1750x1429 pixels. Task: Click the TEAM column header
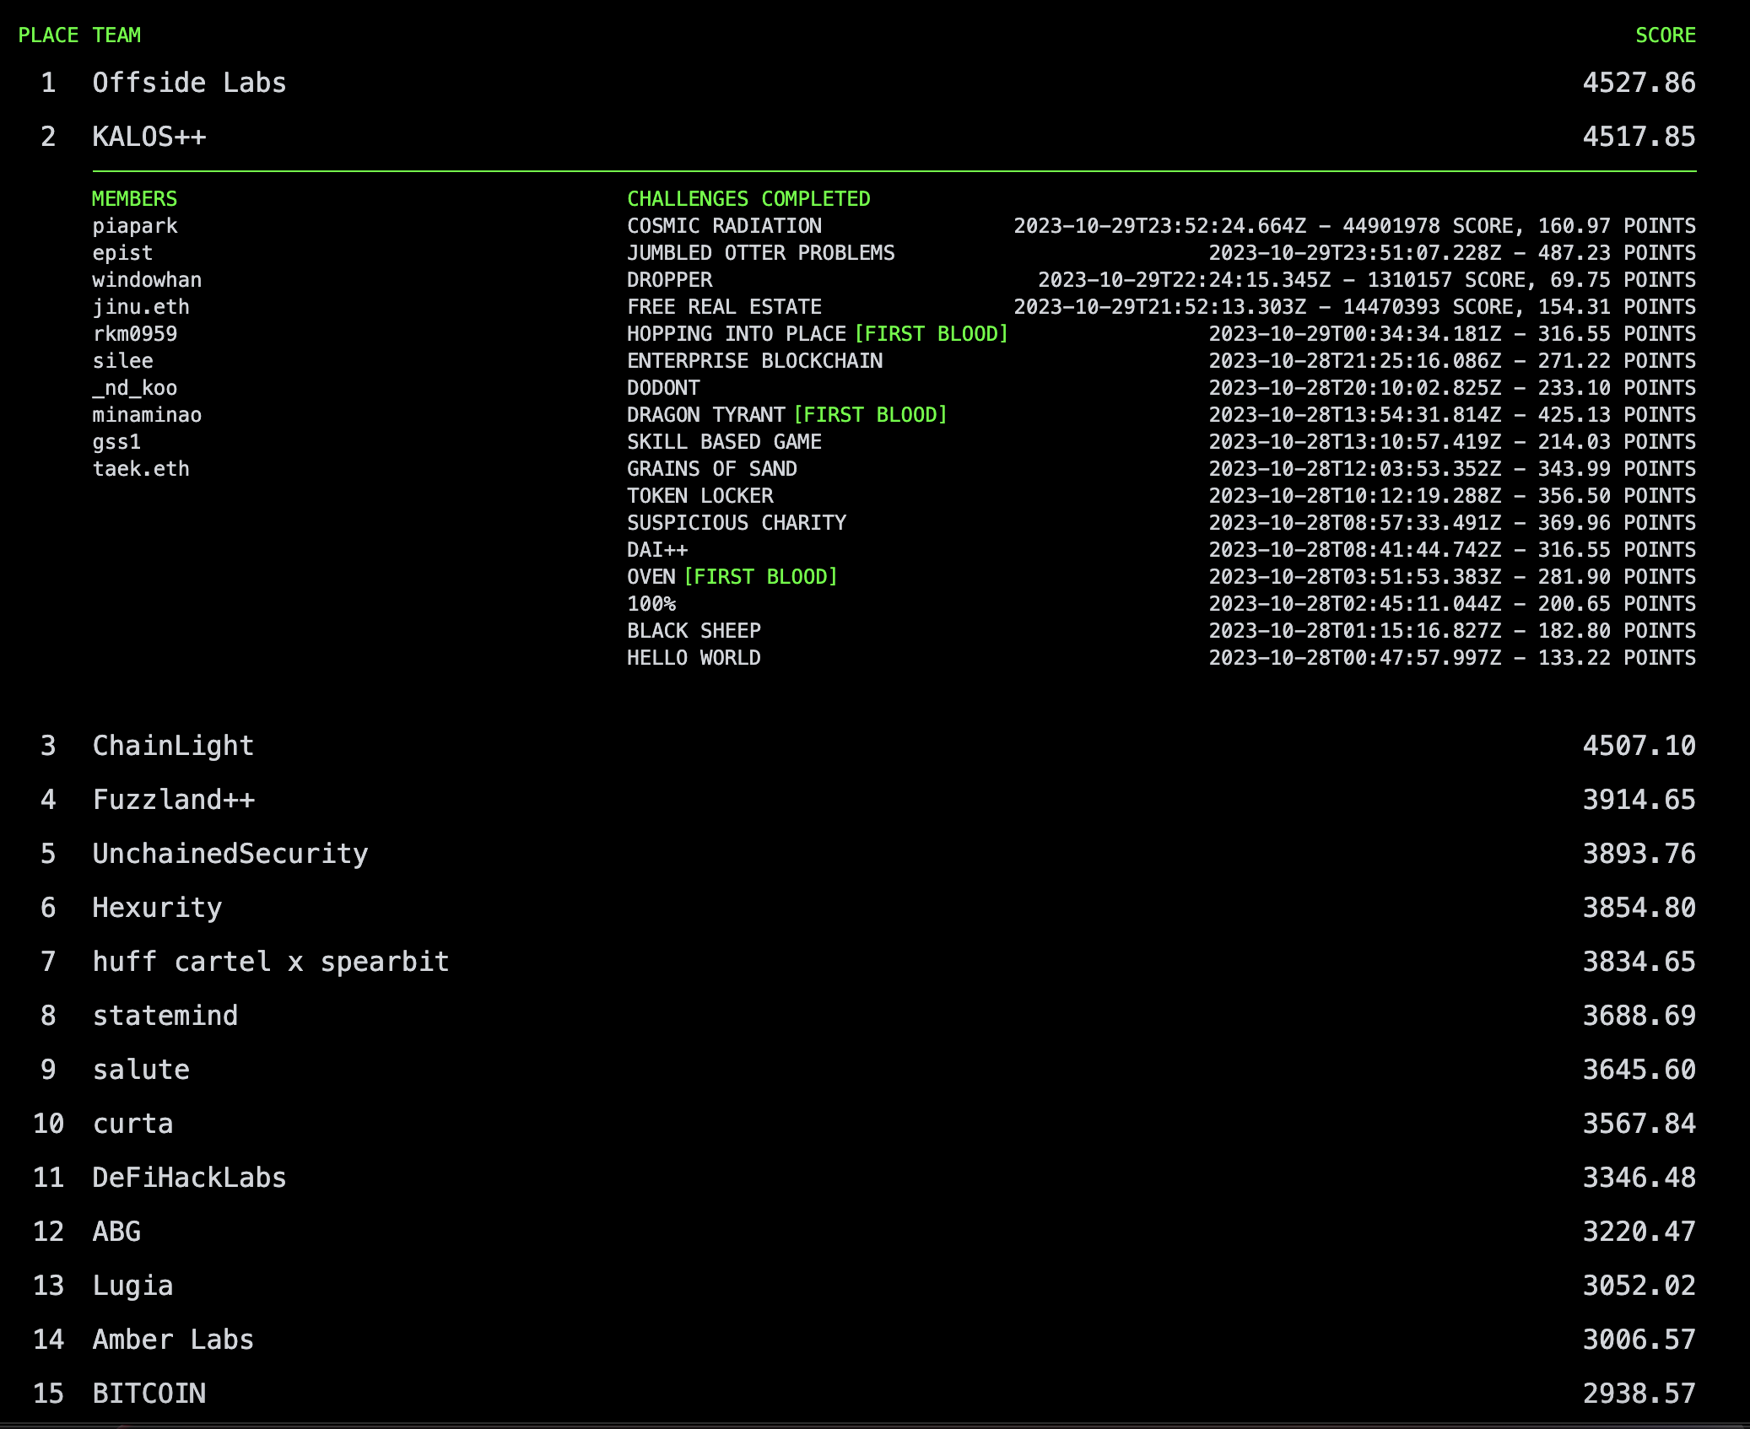pos(116,35)
